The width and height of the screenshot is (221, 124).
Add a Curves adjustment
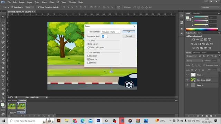point(202,40)
